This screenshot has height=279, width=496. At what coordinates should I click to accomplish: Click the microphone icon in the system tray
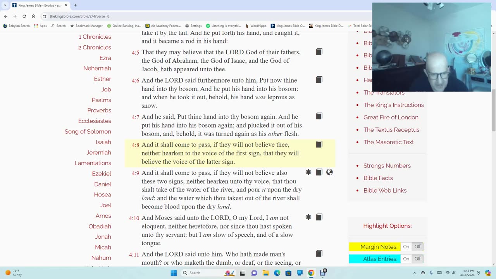tap(431, 273)
